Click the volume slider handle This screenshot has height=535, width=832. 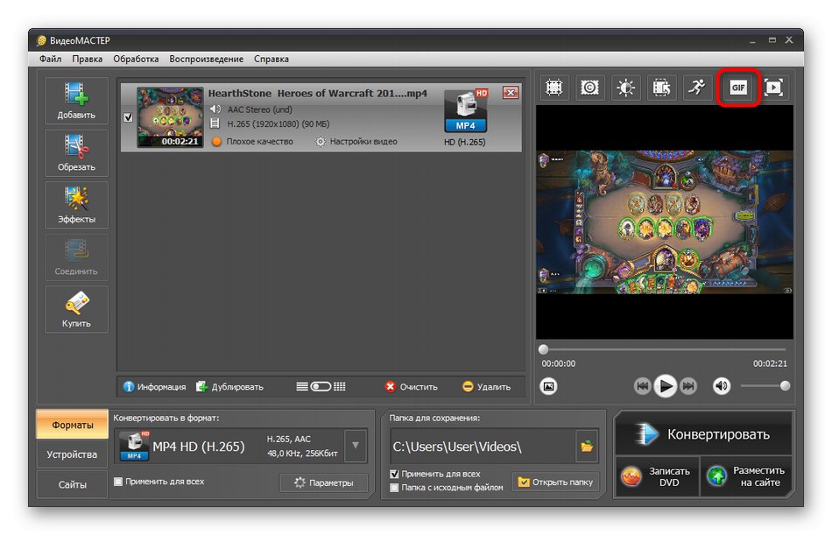point(785,386)
